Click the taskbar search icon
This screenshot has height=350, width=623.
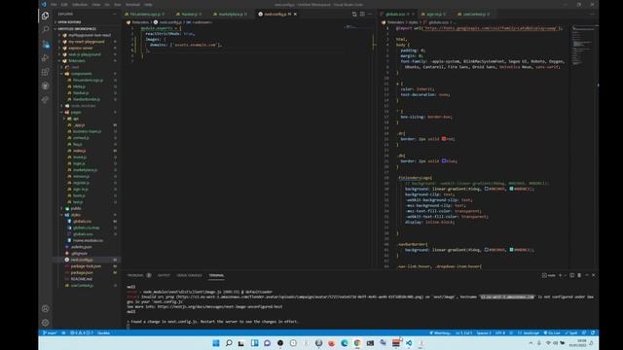click(229, 343)
